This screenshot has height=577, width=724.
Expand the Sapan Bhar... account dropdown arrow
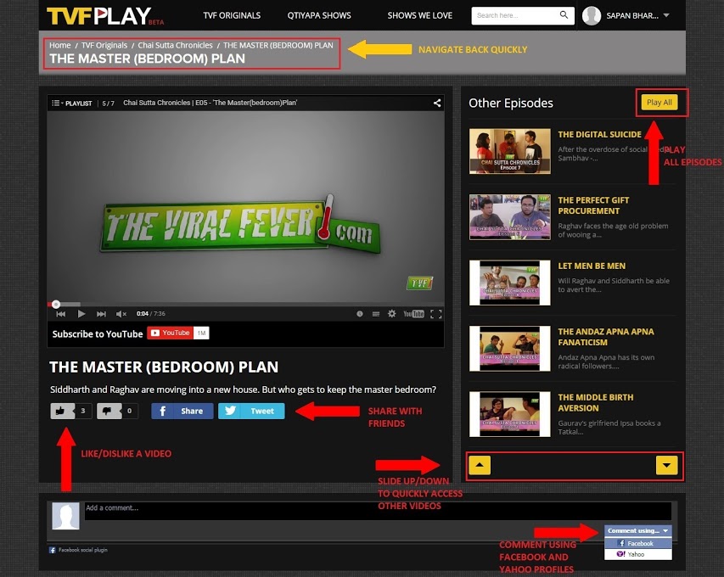coord(666,15)
